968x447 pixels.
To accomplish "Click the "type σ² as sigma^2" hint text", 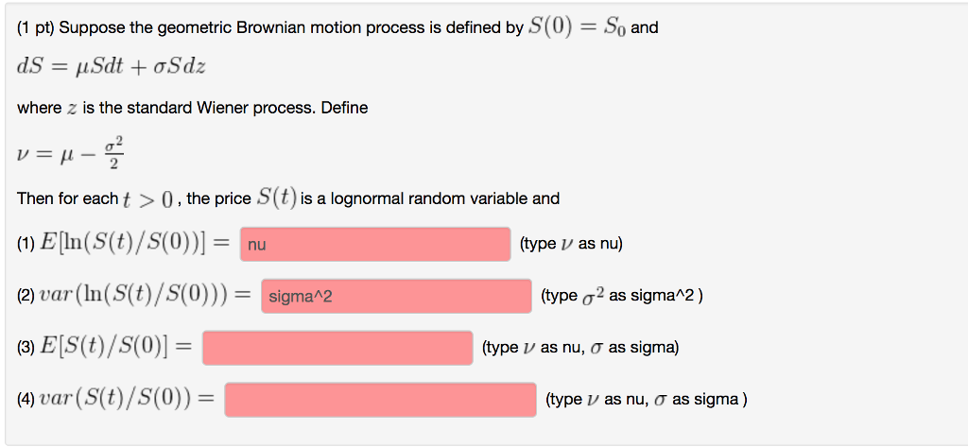I will click(x=621, y=296).
